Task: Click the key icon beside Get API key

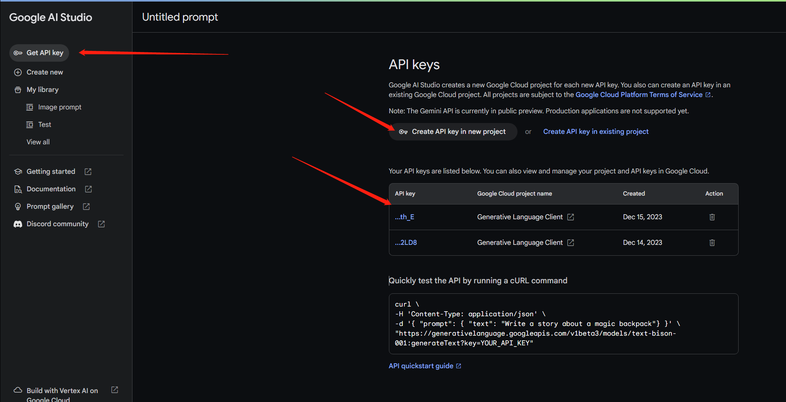Action: tap(18, 53)
